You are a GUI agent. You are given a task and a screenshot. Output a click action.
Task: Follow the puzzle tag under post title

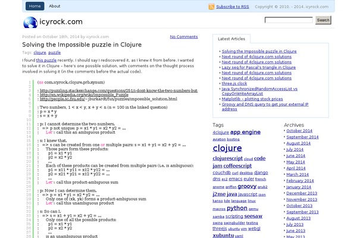54,52
